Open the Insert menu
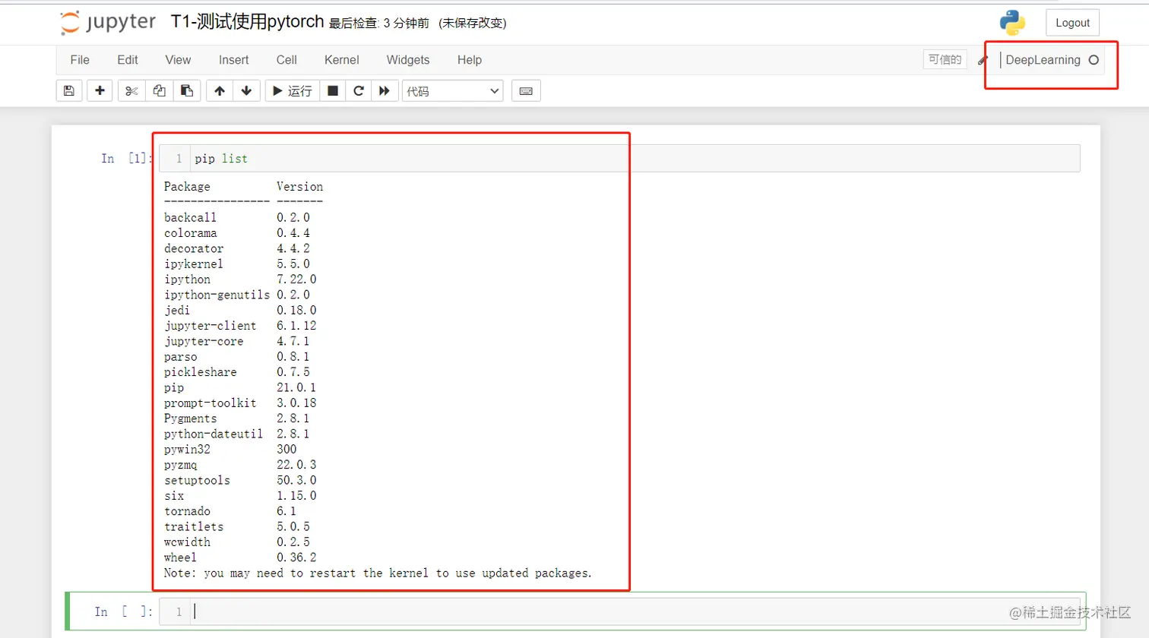Image resolution: width=1149 pixels, height=638 pixels. click(234, 60)
